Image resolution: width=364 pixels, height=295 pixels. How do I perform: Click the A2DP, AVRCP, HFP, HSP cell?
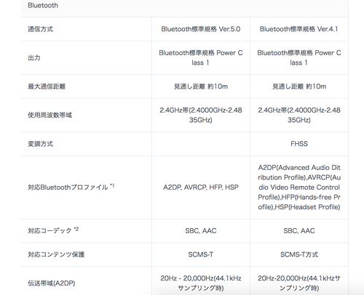pos(201,187)
